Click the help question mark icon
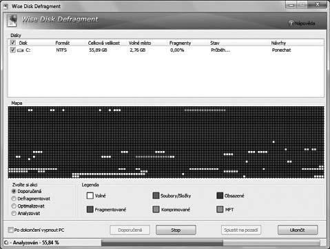The width and height of the screenshot is (330, 249). pyautogui.click(x=291, y=23)
